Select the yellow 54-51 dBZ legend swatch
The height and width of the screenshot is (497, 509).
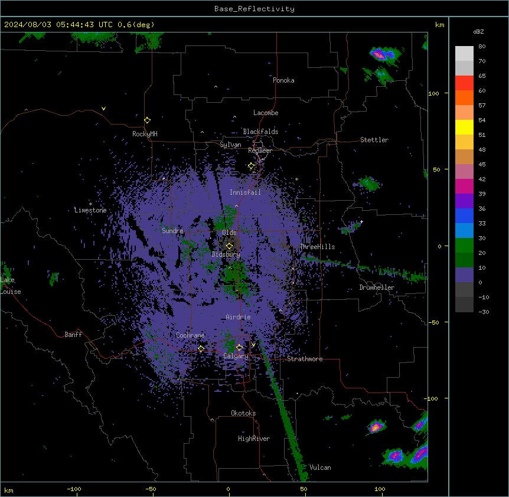464,127
